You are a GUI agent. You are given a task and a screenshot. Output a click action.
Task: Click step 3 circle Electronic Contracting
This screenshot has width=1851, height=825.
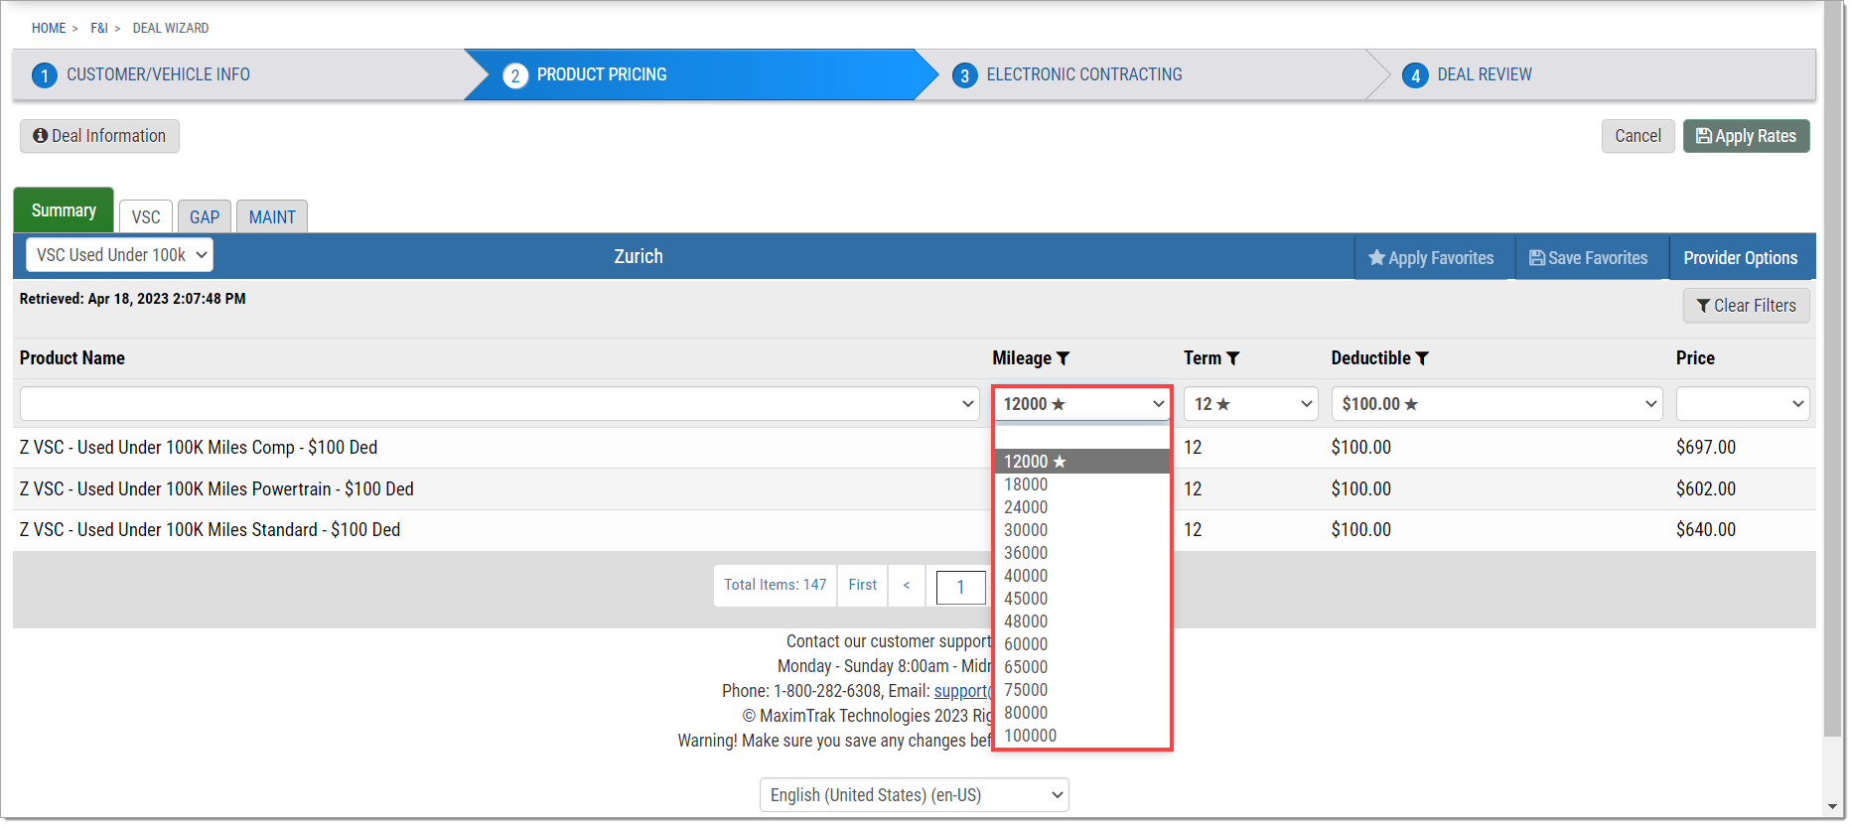tap(964, 75)
